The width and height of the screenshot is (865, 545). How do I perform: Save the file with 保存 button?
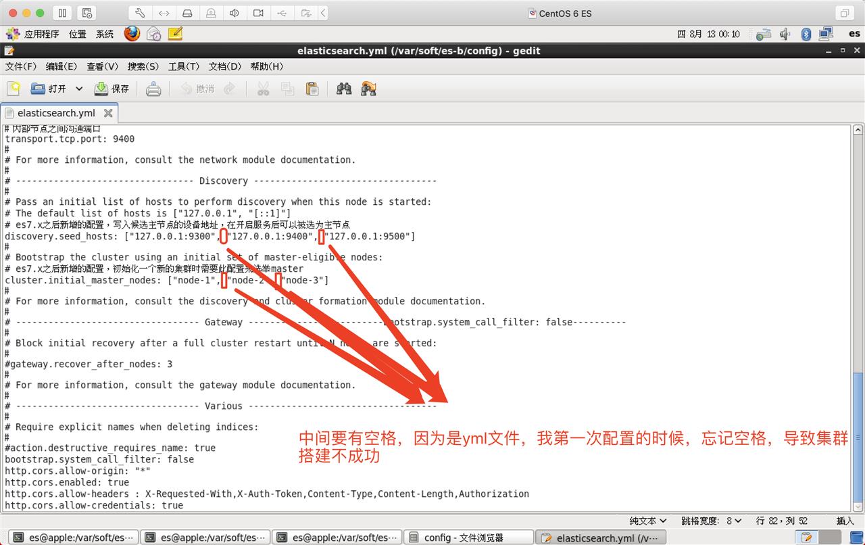[112, 89]
